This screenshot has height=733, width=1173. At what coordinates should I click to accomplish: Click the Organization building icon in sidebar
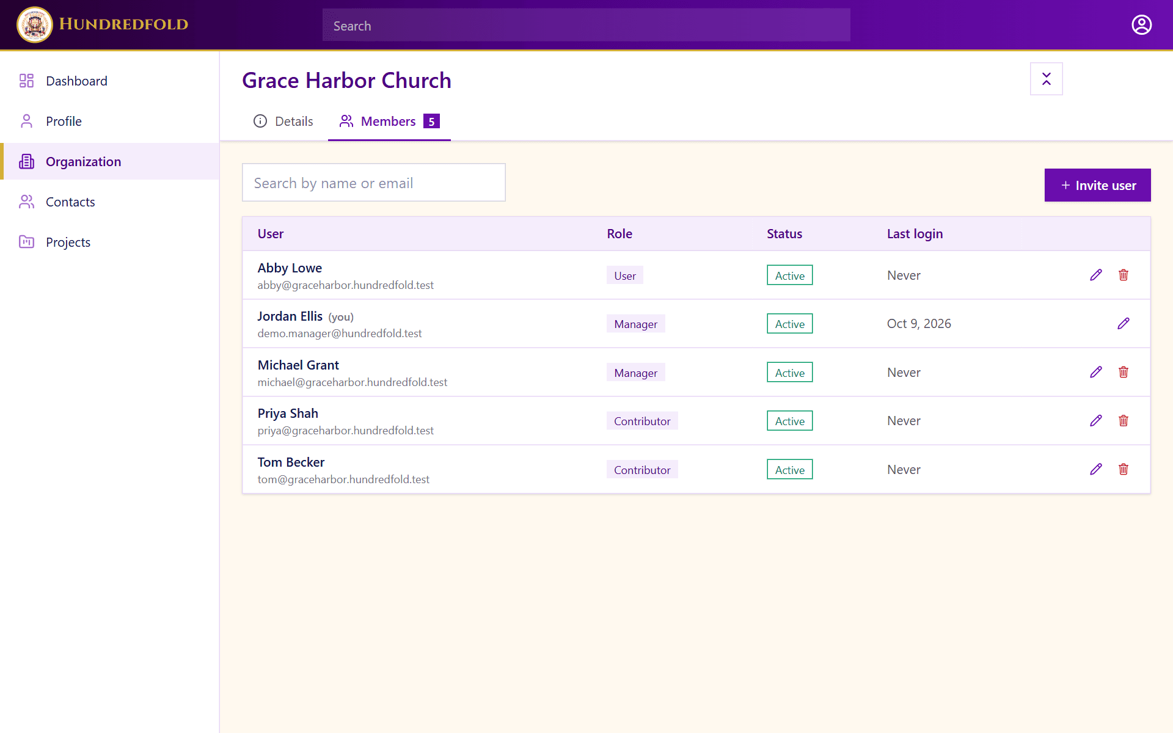point(26,161)
